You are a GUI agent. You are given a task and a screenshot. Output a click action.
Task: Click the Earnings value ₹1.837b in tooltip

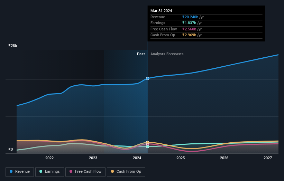pos(189,23)
